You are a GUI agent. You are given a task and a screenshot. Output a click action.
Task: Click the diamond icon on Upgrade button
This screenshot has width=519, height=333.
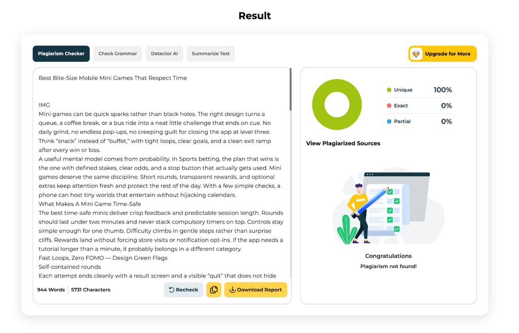416,54
